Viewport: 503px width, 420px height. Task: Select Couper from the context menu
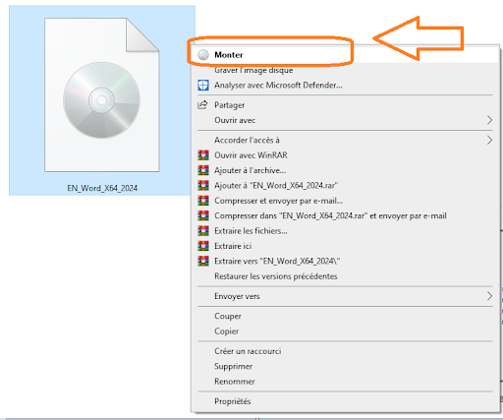[x=345, y=316]
